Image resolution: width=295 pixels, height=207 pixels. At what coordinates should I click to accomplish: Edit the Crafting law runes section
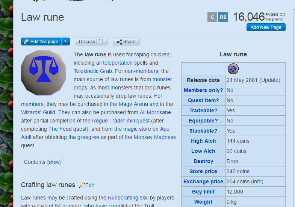coord(89,185)
